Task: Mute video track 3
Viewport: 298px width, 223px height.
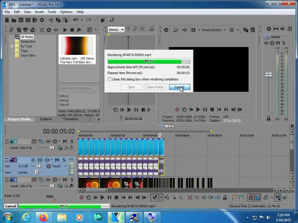Action: click(65, 179)
